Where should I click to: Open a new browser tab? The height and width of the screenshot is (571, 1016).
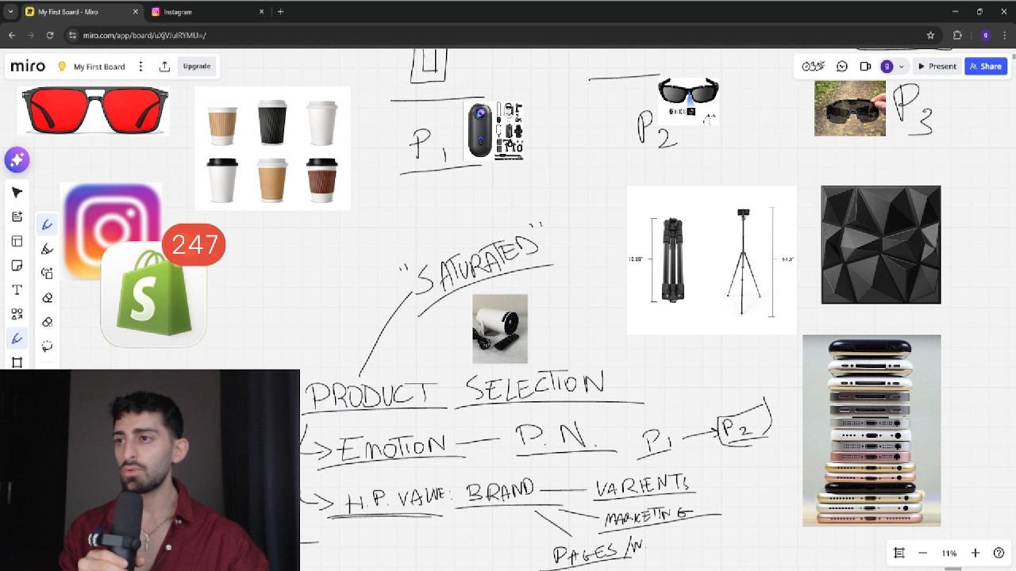click(280, 12)
